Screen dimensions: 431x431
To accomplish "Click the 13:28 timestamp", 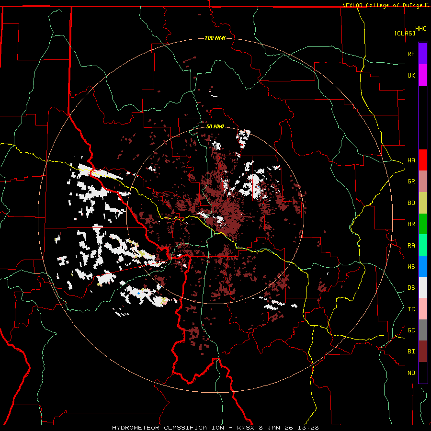I will coord(308,428).
